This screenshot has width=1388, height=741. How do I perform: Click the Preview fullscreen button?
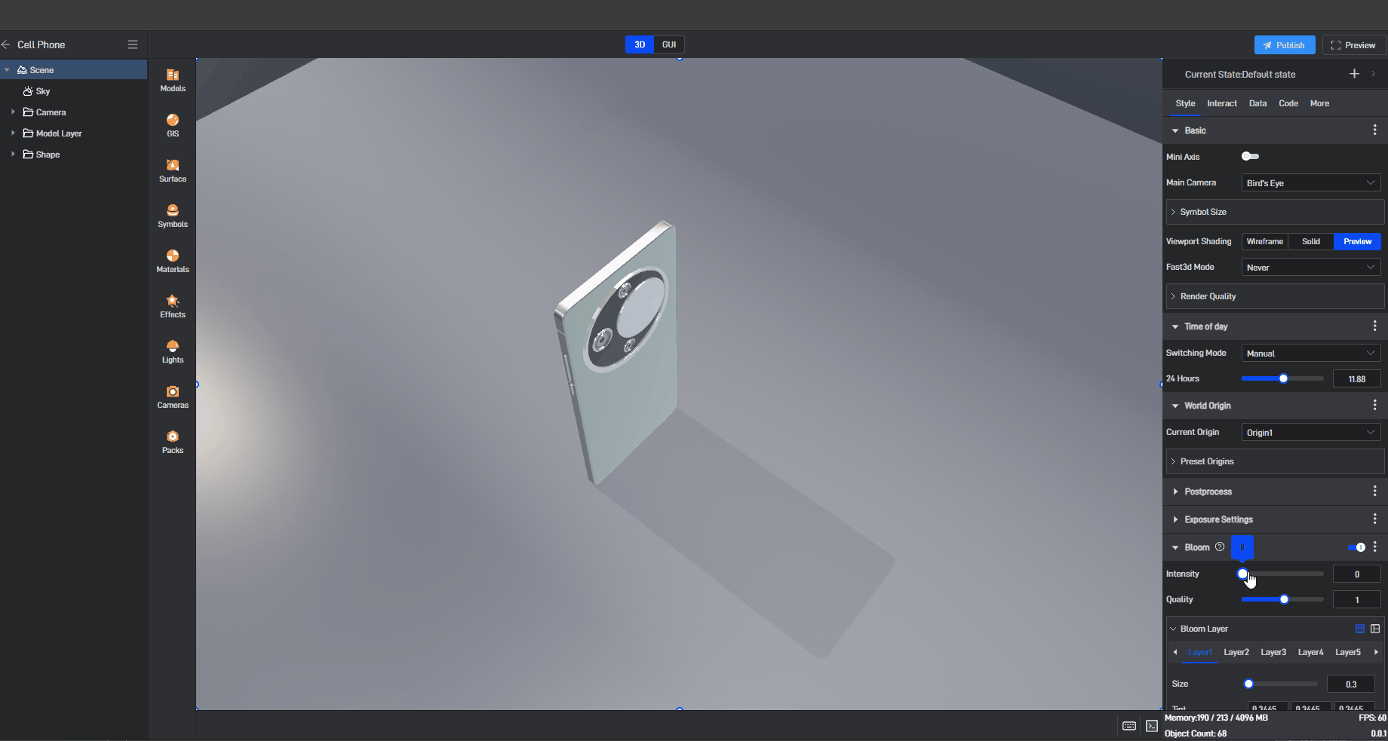pyautogui.click(x=1353, y=45)
